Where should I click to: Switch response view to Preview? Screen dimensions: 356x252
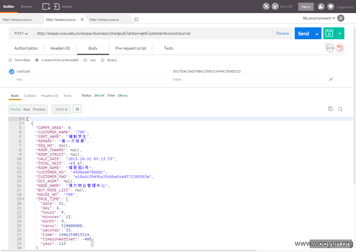(x=39, y=109)
